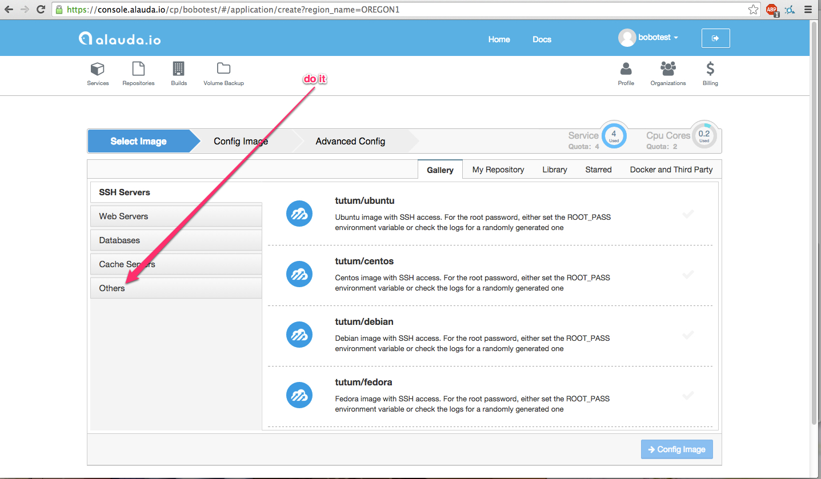Viewport: 821px width, 479px height.
Task: Click the Service quota usage ring
Action: 614,136
